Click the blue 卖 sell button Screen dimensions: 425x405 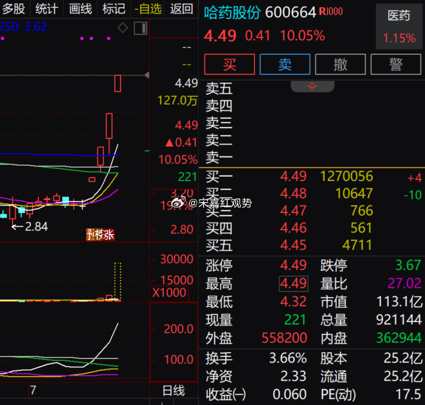click(285, 64)
